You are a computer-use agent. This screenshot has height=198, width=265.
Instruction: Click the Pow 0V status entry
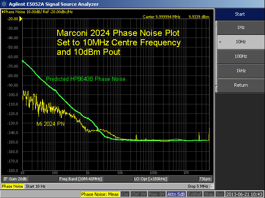pos(157,194)
